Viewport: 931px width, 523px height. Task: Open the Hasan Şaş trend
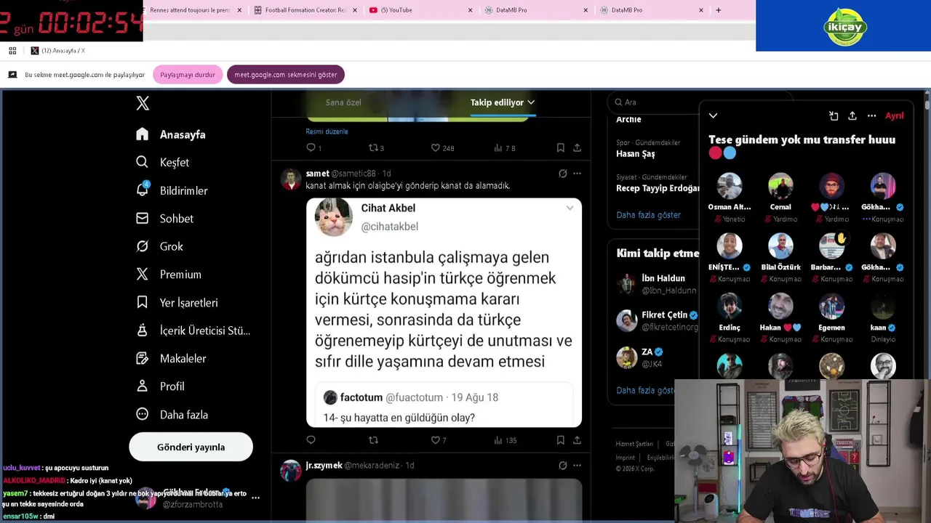point(635,154)
